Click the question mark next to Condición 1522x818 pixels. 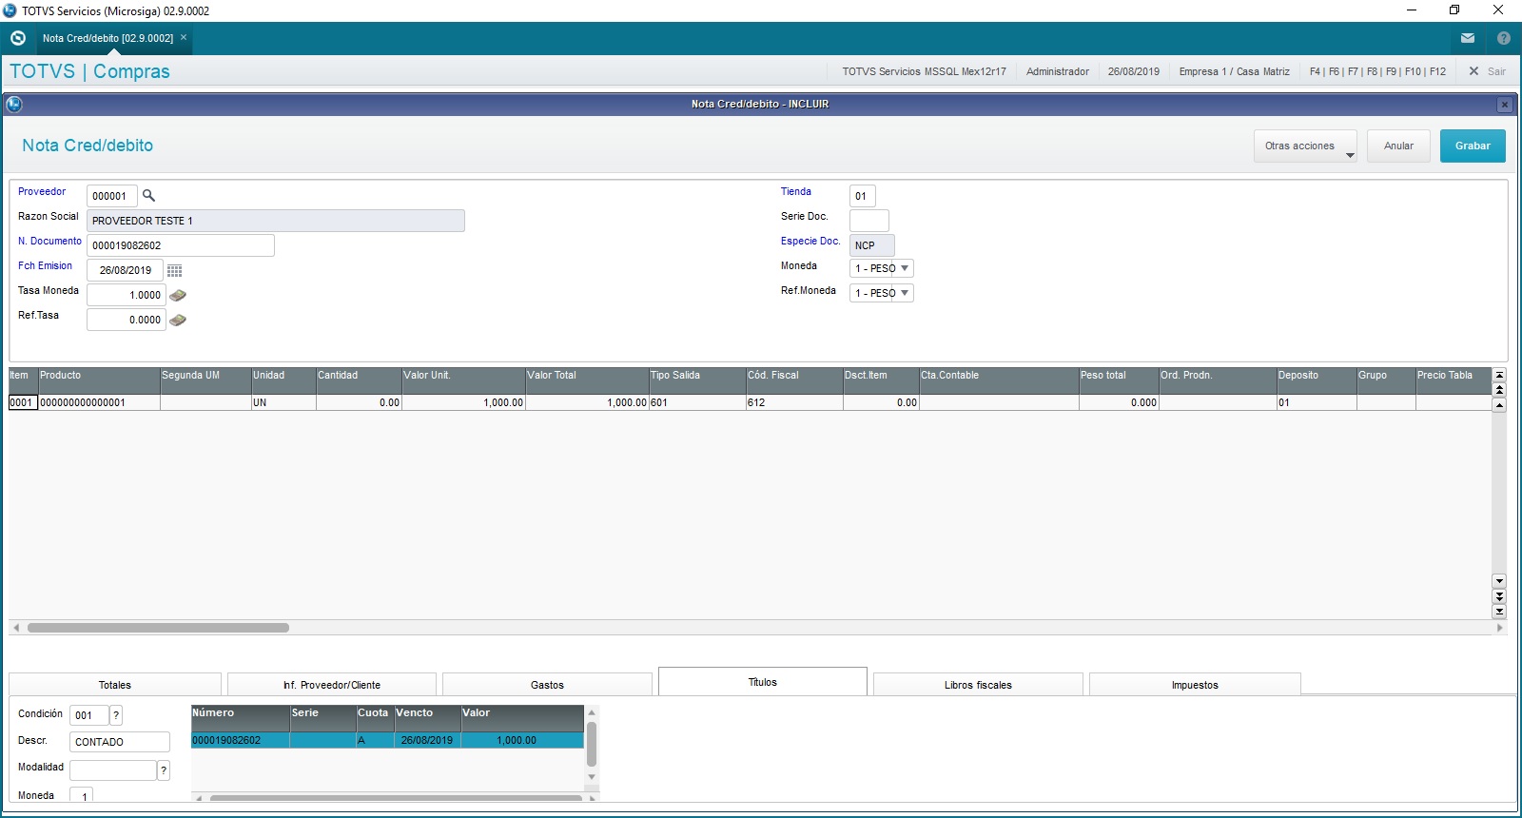pyautogui.click(x=116, y=715)
